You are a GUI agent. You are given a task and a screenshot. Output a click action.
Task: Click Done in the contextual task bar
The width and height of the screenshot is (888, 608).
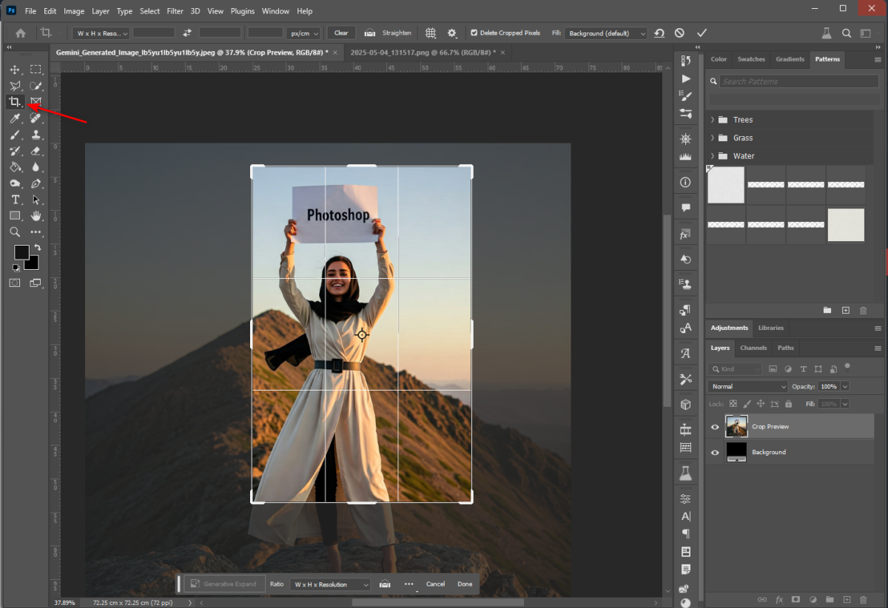tap(465, 584)
